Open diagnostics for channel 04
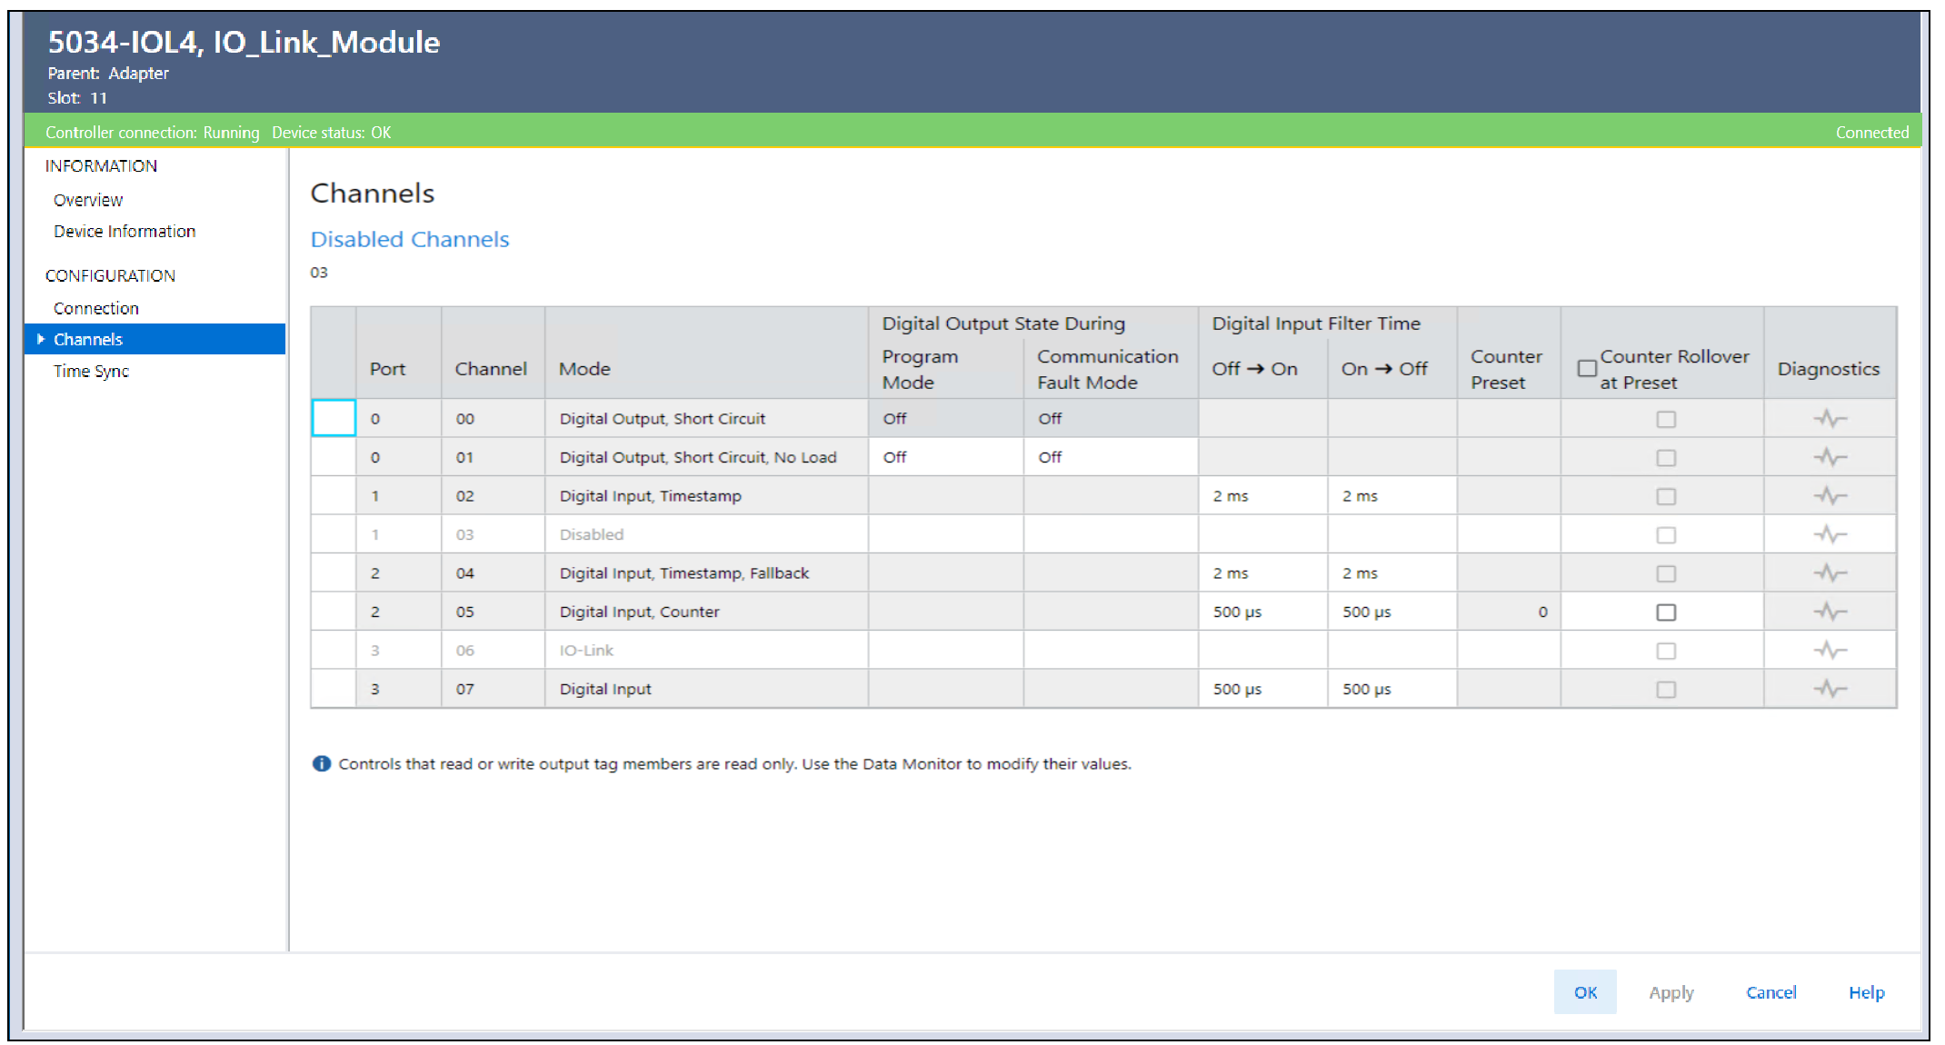Image resolution: width=1945 pixels, height=1045 pixels. pyautogui.click(x=1830, y=573)
